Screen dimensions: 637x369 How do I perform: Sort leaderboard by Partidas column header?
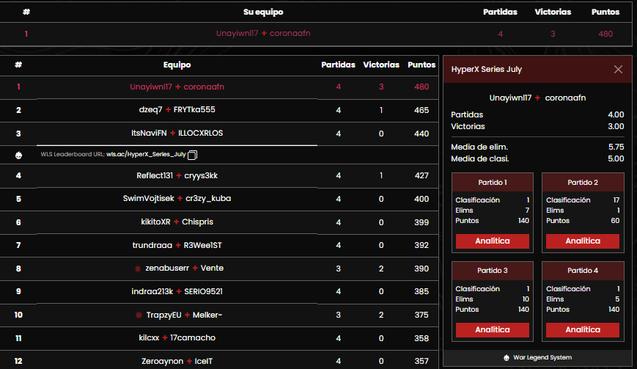coord(338,65)
